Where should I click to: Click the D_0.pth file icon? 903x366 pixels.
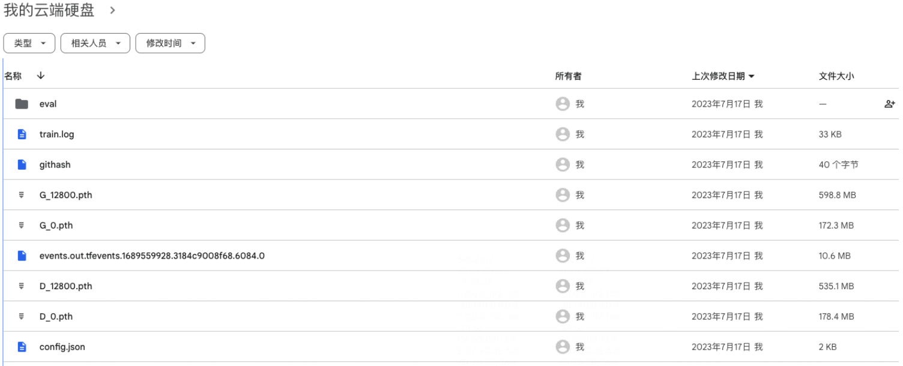tap(22, 316)
